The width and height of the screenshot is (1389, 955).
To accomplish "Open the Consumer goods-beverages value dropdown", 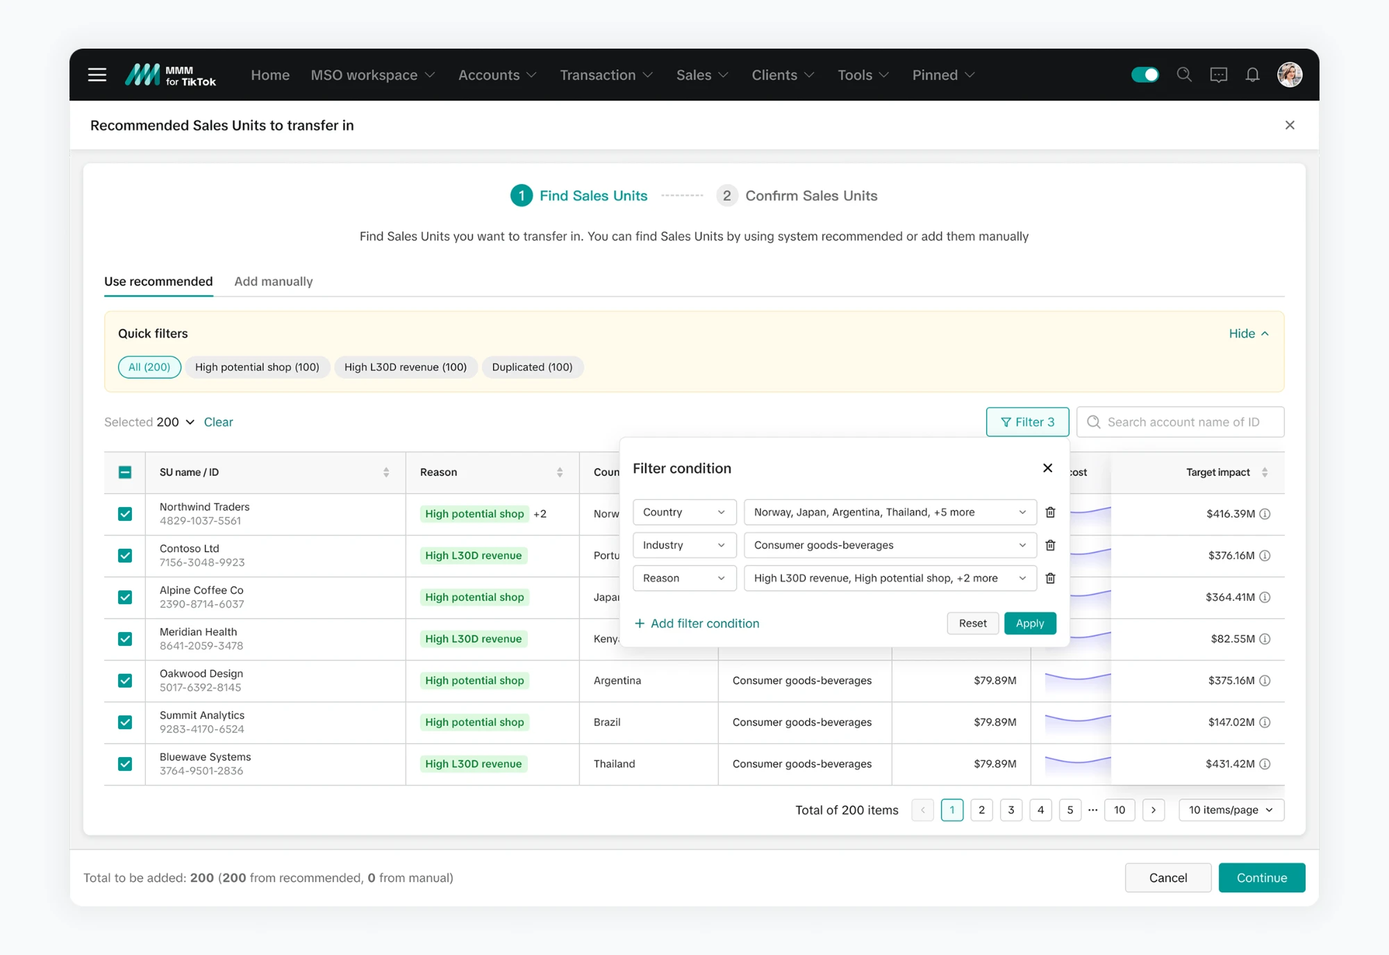I will pyautogui.click(x=890, y=545).
